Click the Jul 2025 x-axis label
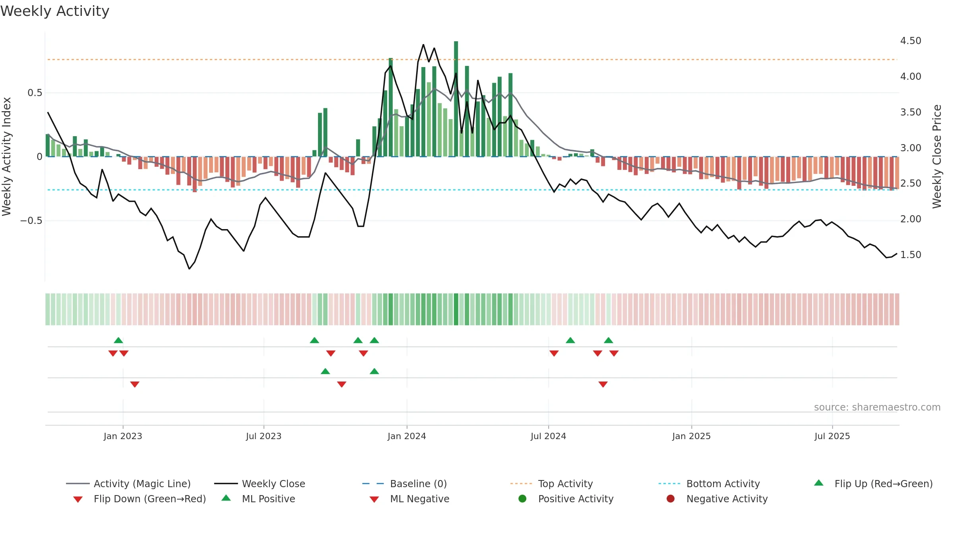This screenshot has width=954, height=536. 832,436
